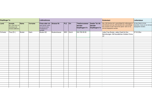Image resolution: width=152 pixels, height=101 pixels.
Task: Select the cell containing Muster AG
Action: click(45, 34)
